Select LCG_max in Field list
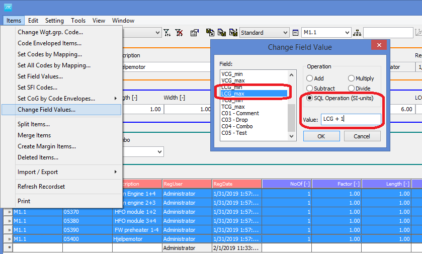The image size is (422, 254). (254, 94)
